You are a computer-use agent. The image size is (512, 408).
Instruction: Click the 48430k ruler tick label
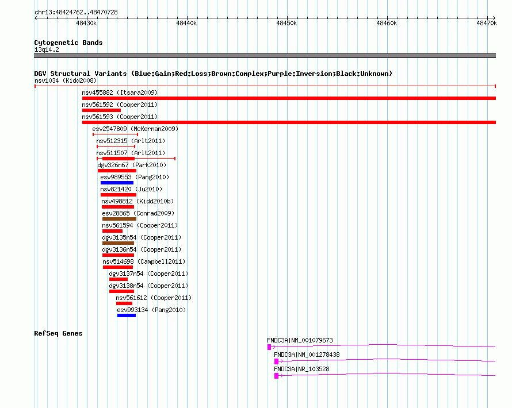[x=86, y=23]
